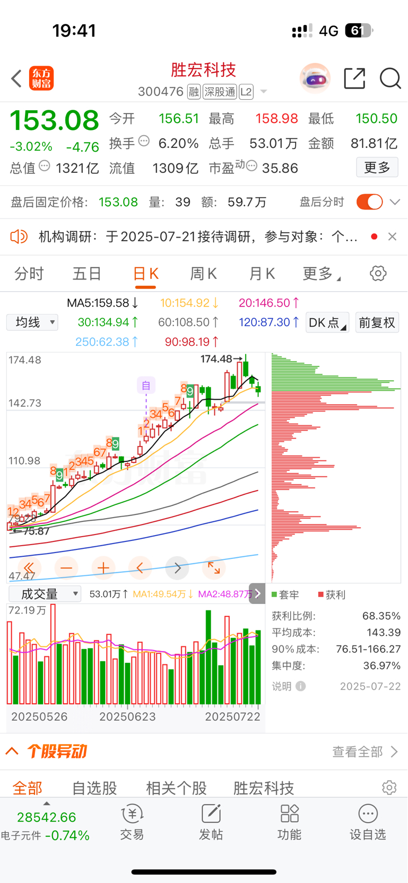Viewport: 408px width, 883px height.
Task: Tap the 自 marker on chart
Action: pos(146,385)
